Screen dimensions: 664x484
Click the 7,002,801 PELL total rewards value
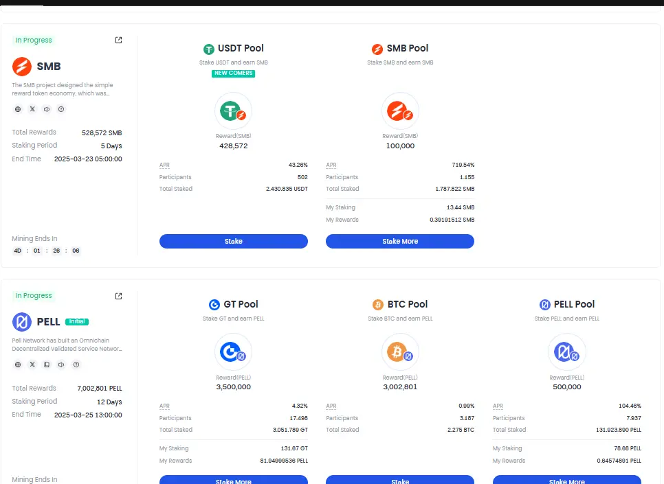tap(100, 389)
